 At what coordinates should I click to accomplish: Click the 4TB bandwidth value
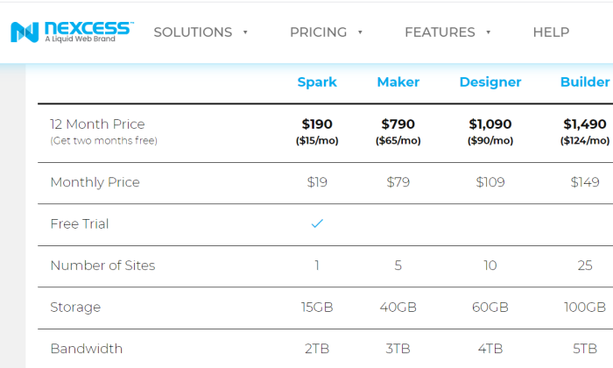click(x=490, y=349)
